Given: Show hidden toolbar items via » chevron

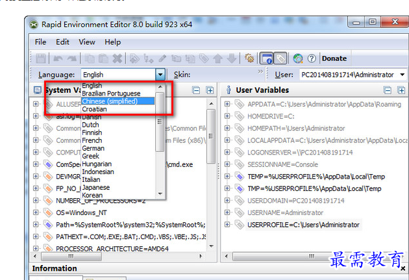Looking at the screenshot, I should tap(260, 71).
